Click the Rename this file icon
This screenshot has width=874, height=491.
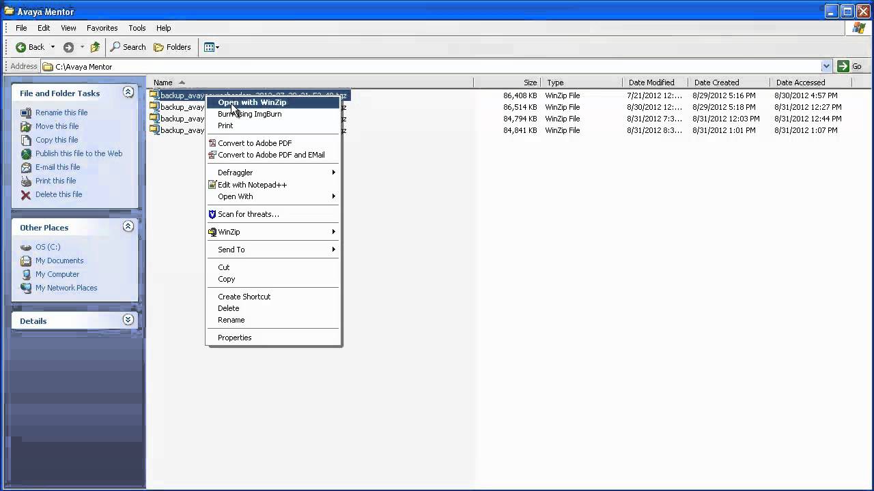[26, 113]
